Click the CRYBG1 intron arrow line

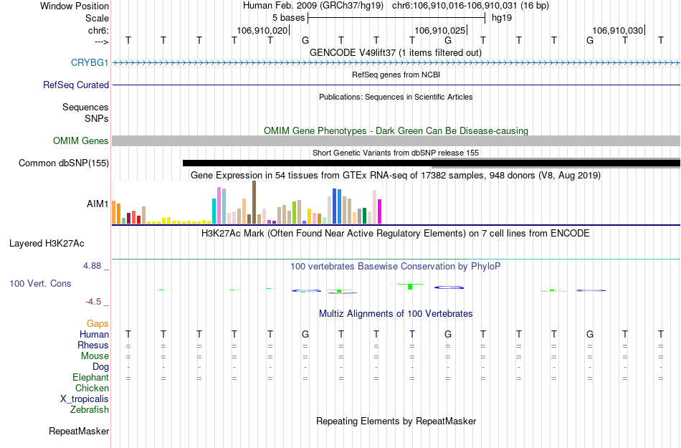[x=396, y=63]
